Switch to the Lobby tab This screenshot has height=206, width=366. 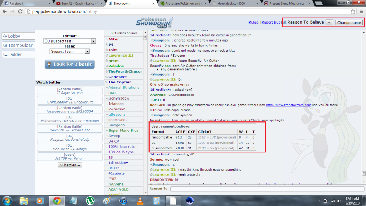[18, 36]
